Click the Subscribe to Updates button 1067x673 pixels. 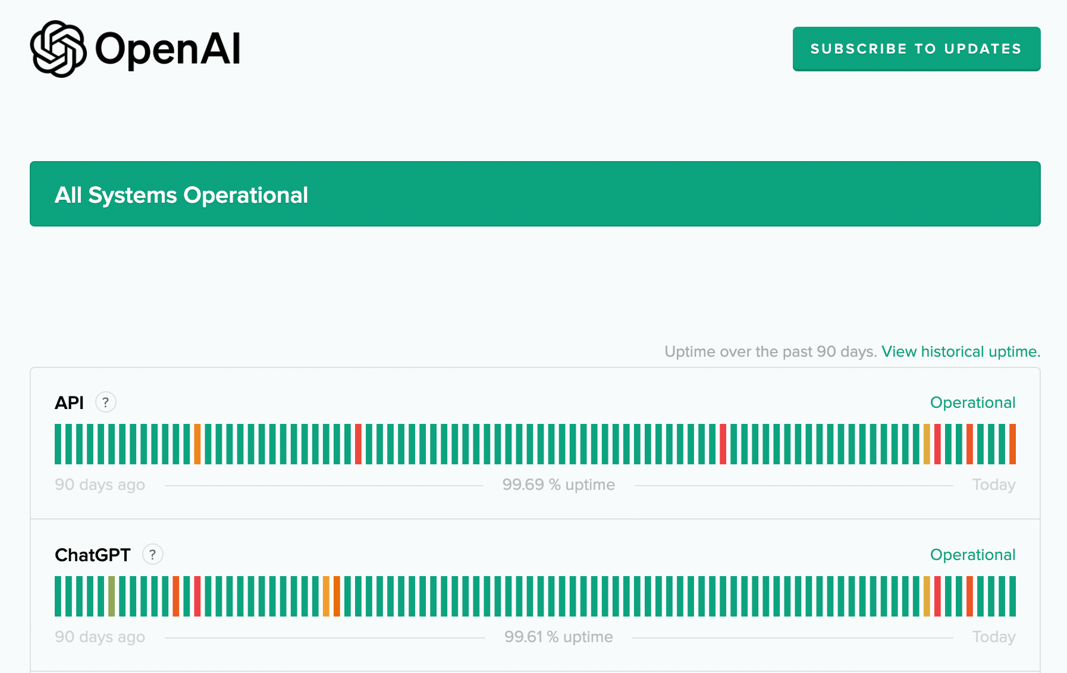(916, 49)
